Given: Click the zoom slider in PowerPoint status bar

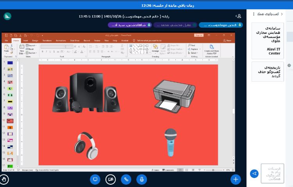Looking at the screenshot, I should [x=214, y=170].
